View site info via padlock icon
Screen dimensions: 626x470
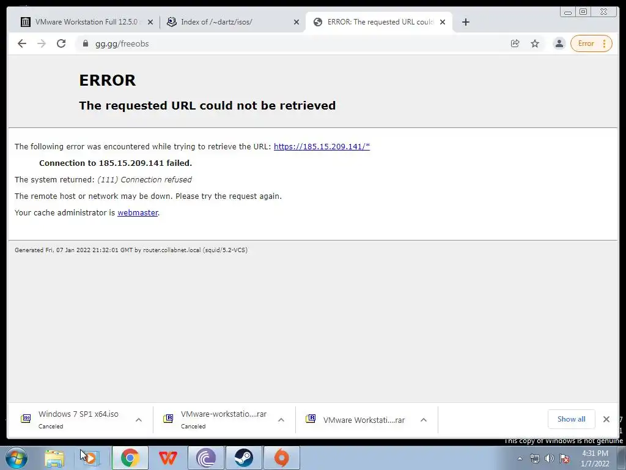coord(85,43)
